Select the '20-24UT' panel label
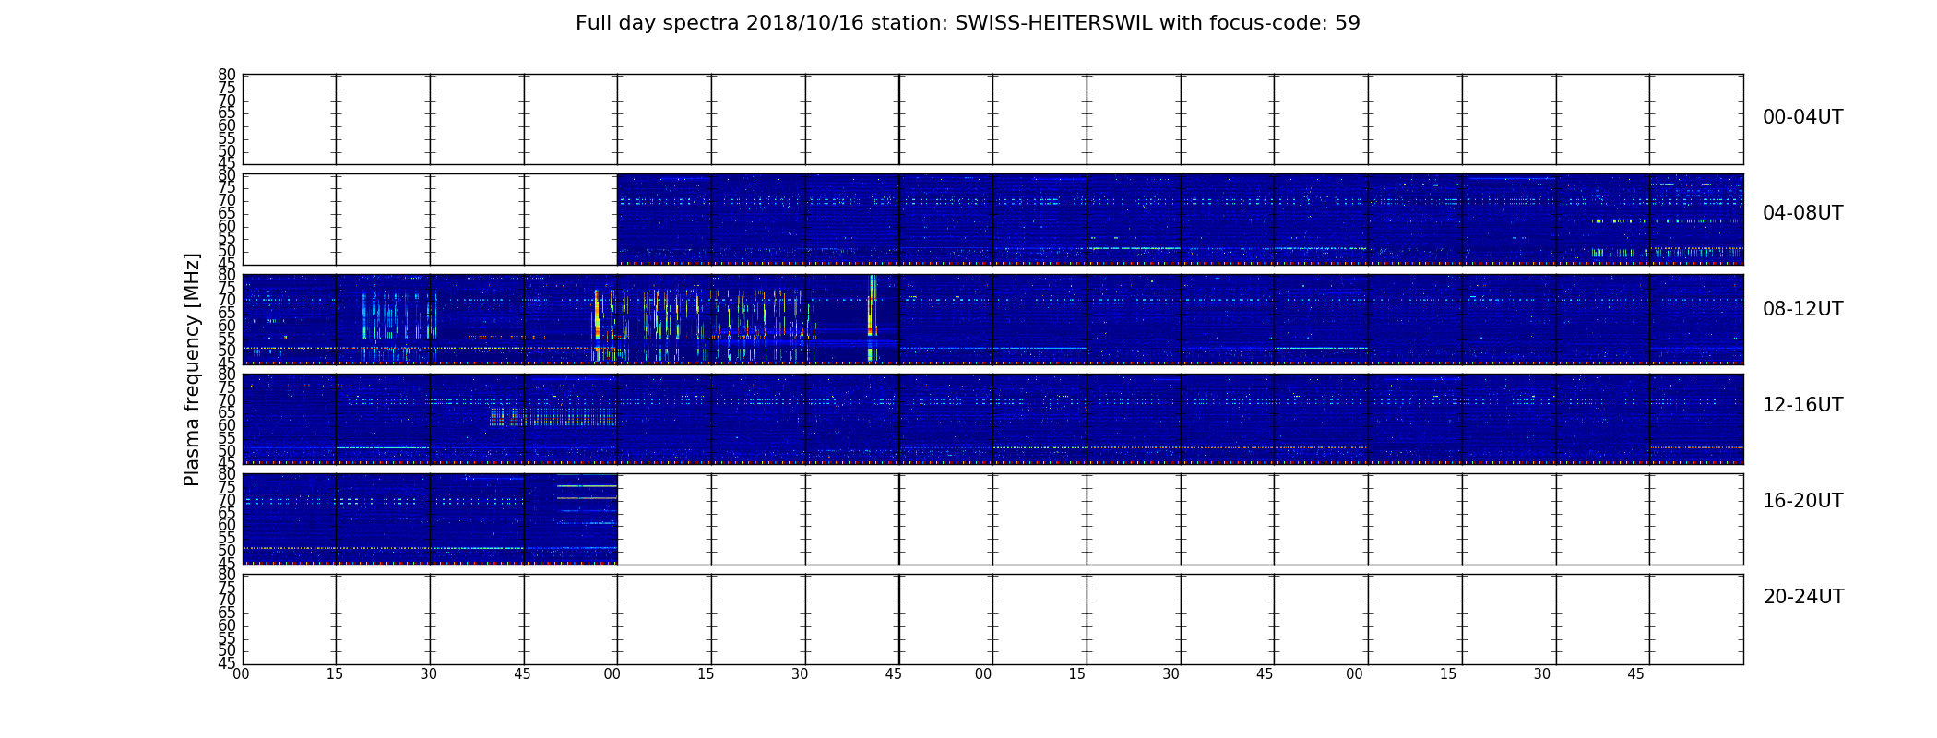1937x738 pixels. [x=1803, y=597]
